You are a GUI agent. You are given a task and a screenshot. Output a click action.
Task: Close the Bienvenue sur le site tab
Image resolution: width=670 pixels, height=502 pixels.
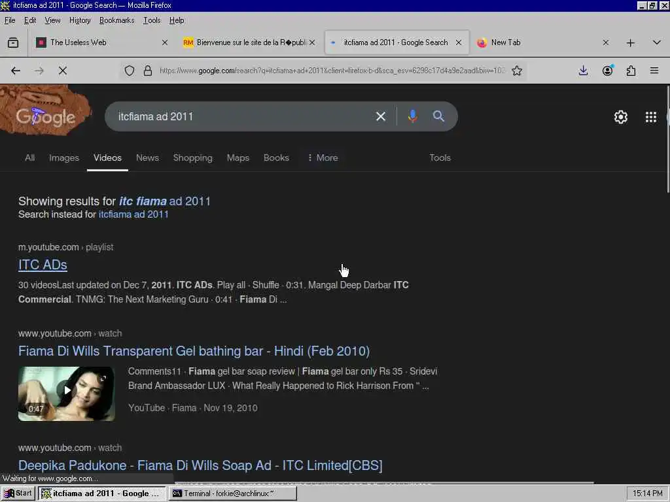(312, 42)
